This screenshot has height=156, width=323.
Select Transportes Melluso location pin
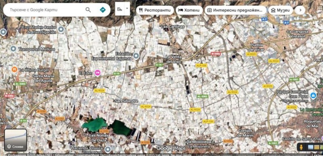[x=13, y=49]
